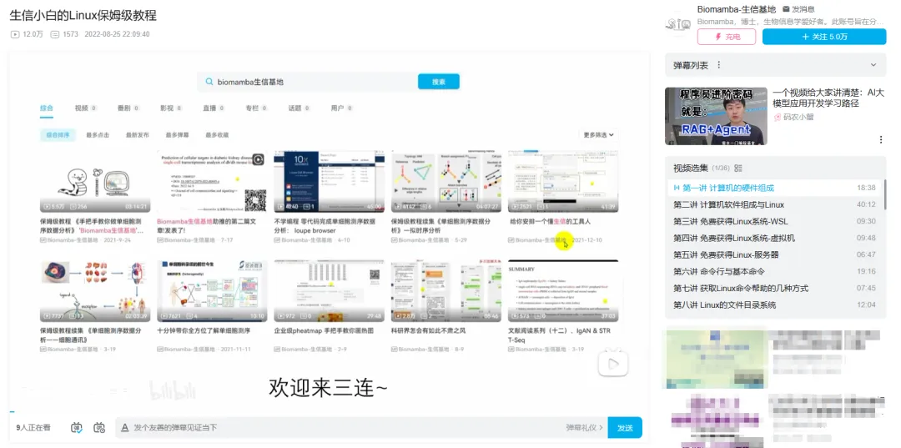Click the biomamba生信基地 search box in the video

click(307, 82)
